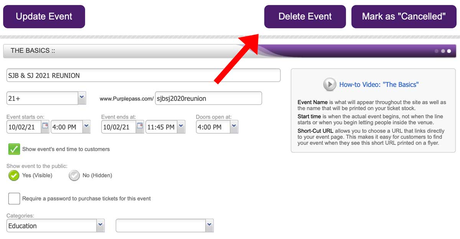Click the Show event to the public label
This screenshot has width=460, height=239.
(37, 166)
